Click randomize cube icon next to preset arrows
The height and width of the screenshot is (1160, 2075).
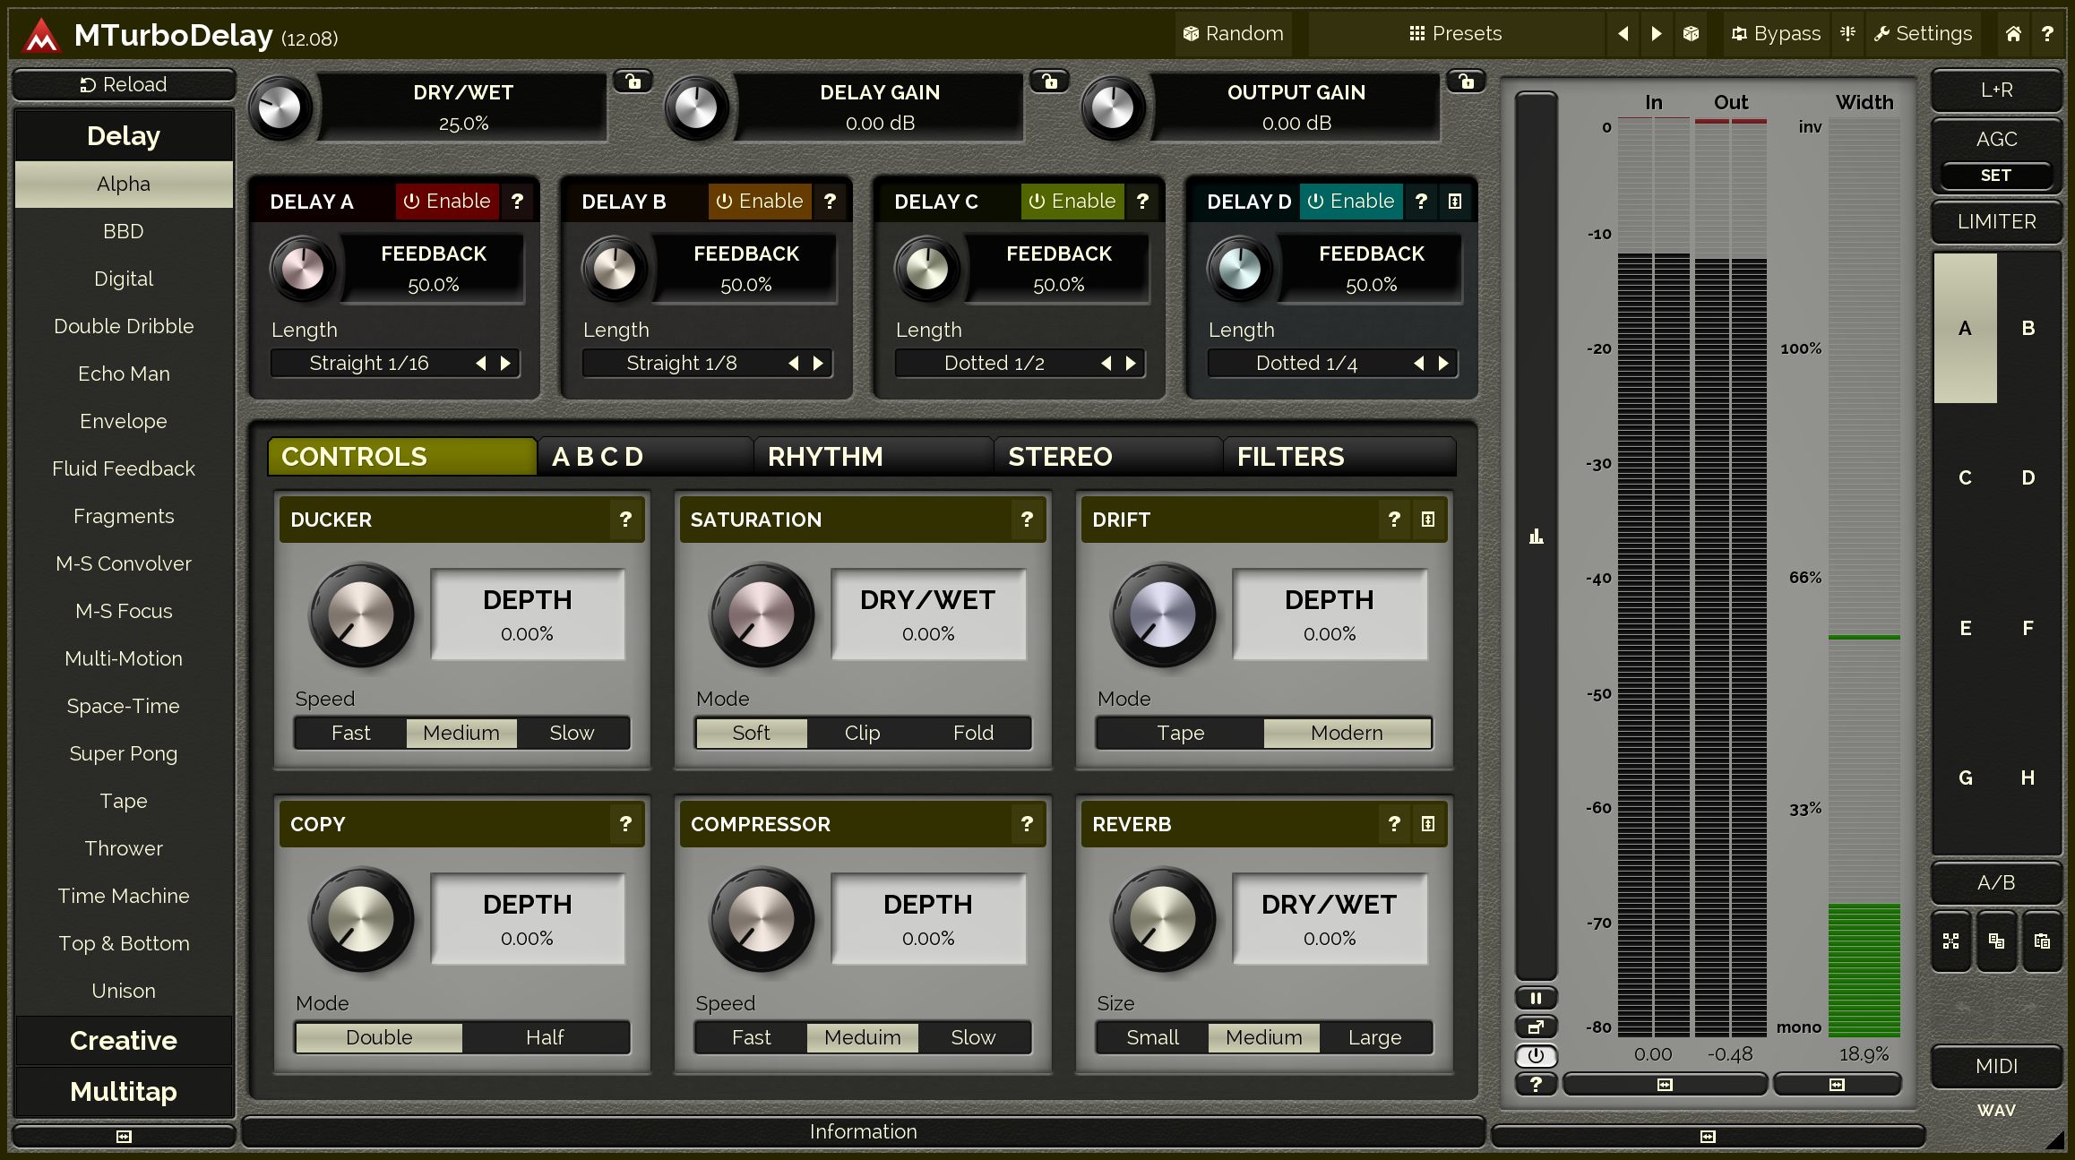pyautogui.click(x=1691, y=33)
